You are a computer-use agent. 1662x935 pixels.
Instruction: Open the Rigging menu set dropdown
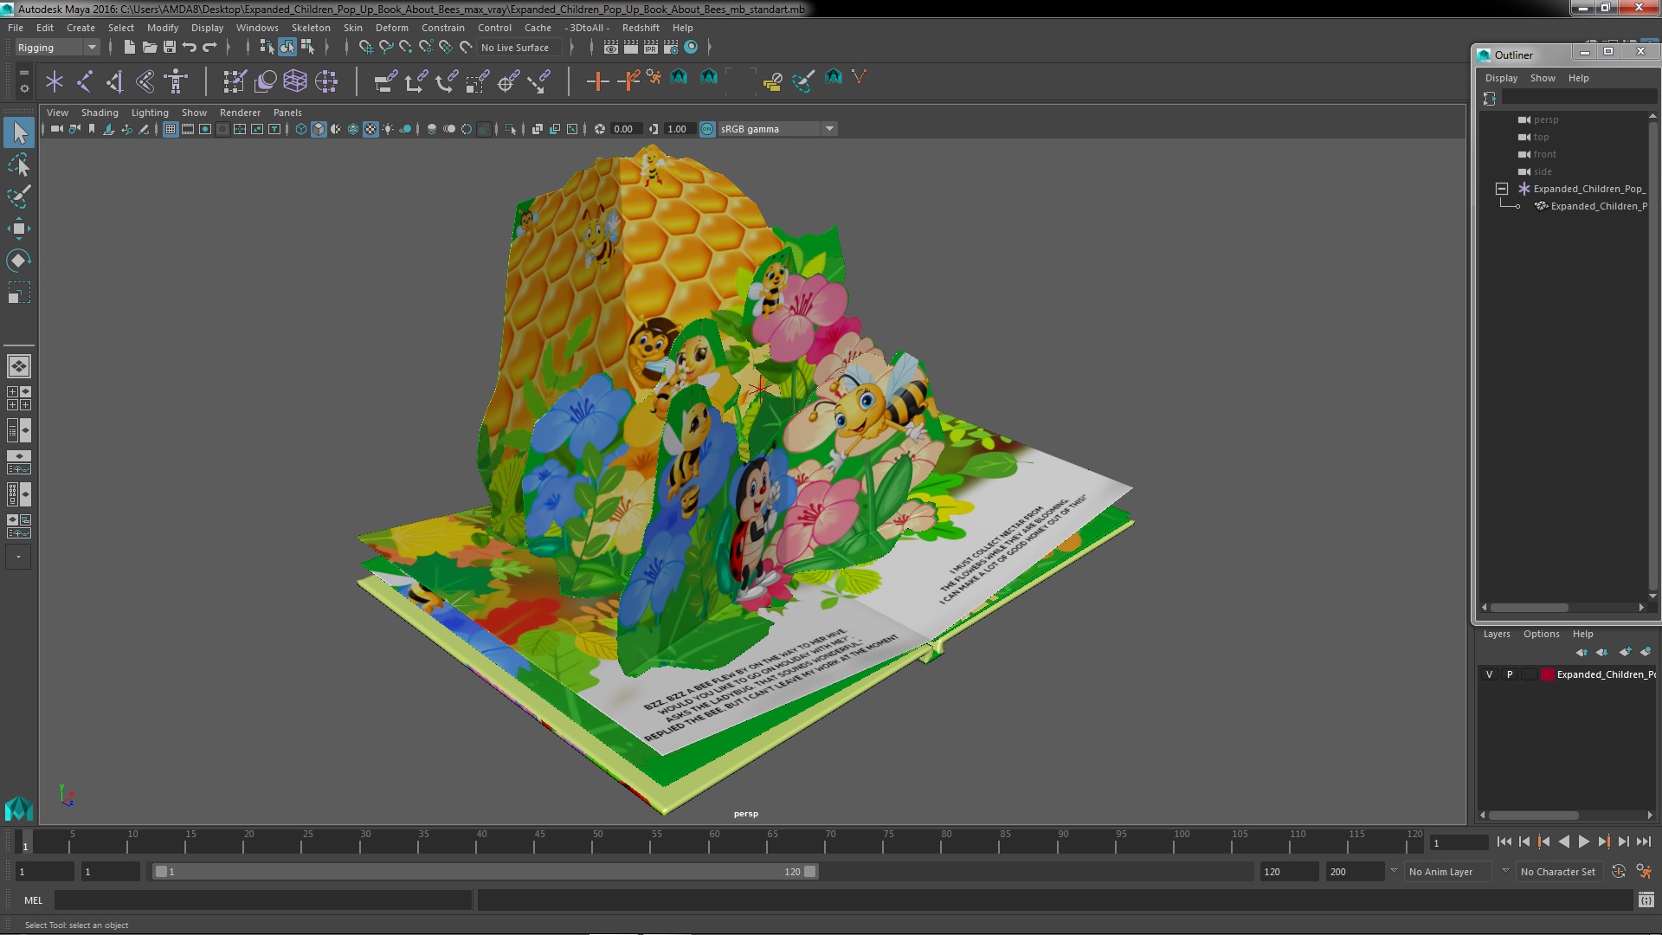click(x=56, y=48)
